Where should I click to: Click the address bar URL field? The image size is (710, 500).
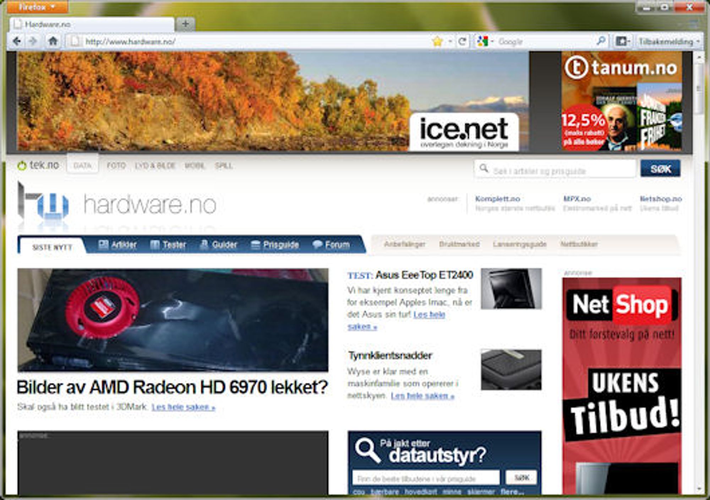248,42
